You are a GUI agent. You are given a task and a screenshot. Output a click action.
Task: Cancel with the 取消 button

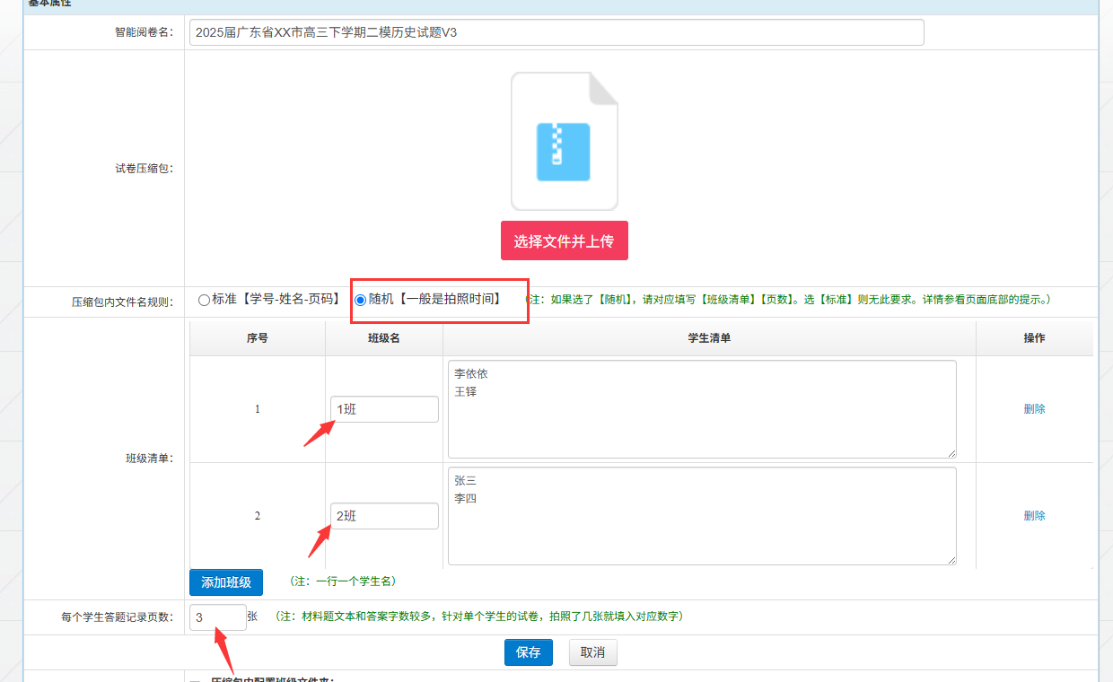click(592, 652)
